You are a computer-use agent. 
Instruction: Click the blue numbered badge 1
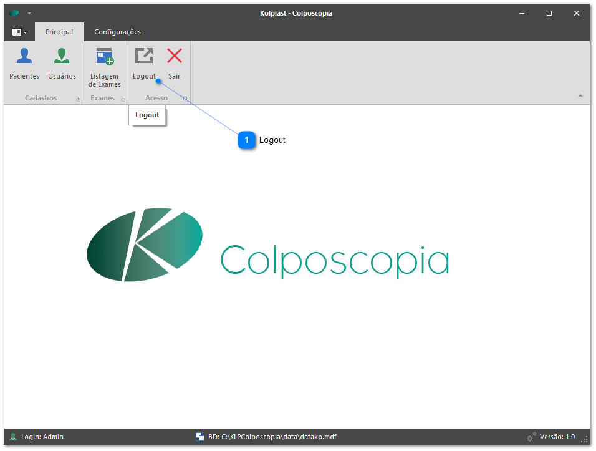pos(247,140)
